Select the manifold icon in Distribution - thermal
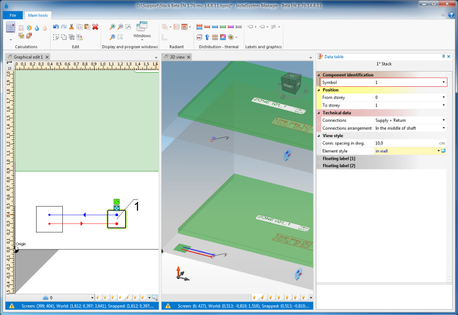The image size is (458, 315). tap(215, 37)
